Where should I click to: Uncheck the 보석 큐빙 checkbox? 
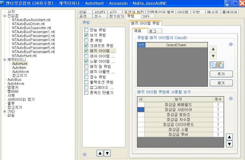pos(86,35)
